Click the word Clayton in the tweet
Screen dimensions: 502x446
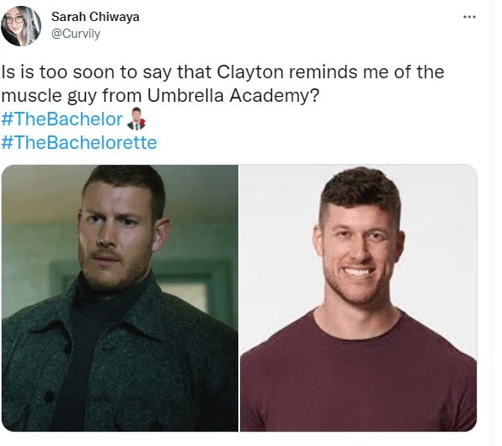click(x=250, y=72)
